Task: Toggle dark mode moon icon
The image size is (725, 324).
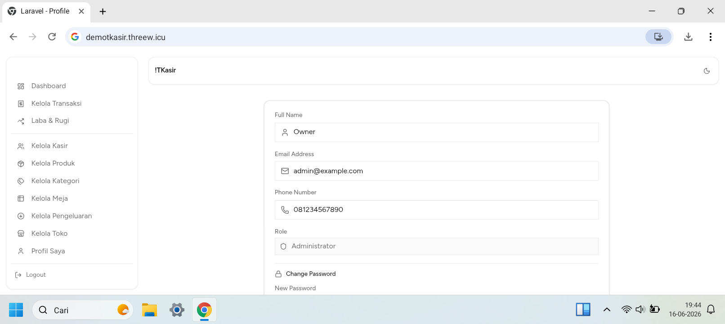Action: (x=707, y=71)
